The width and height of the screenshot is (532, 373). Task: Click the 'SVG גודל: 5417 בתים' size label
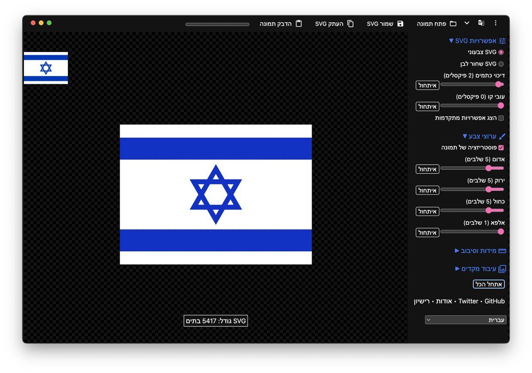(x=215, y=321)
